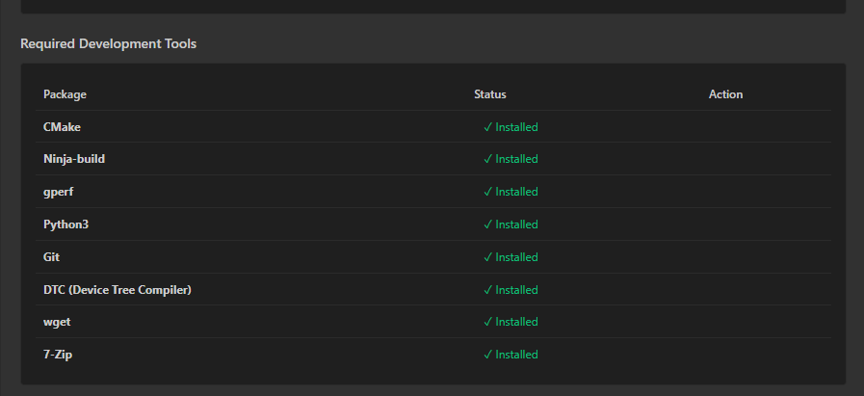The width and height of the screenshot is (864, 396).
Task: Select the Ninja-build package name
Action: 74,159
